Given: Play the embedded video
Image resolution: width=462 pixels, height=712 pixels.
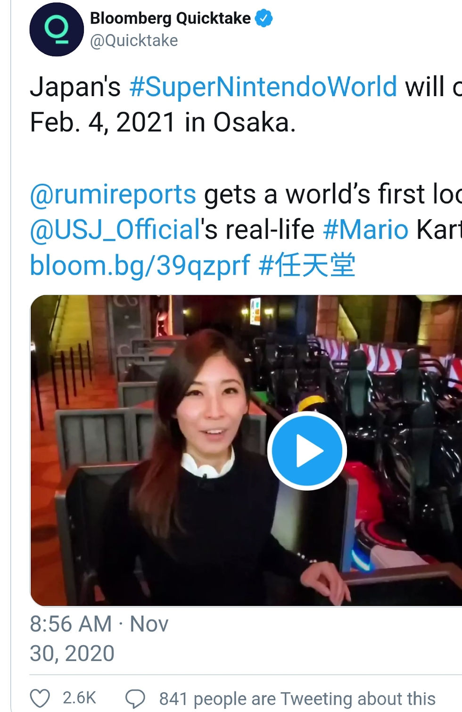Looking at the screenshot, I should coord(307,451).
